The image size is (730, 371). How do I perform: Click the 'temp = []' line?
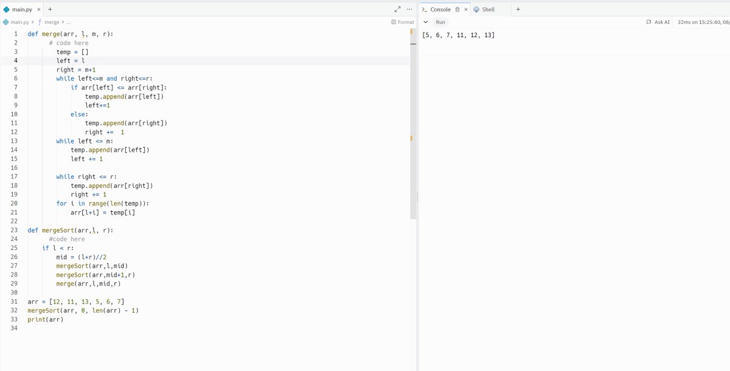click(72, 52)
